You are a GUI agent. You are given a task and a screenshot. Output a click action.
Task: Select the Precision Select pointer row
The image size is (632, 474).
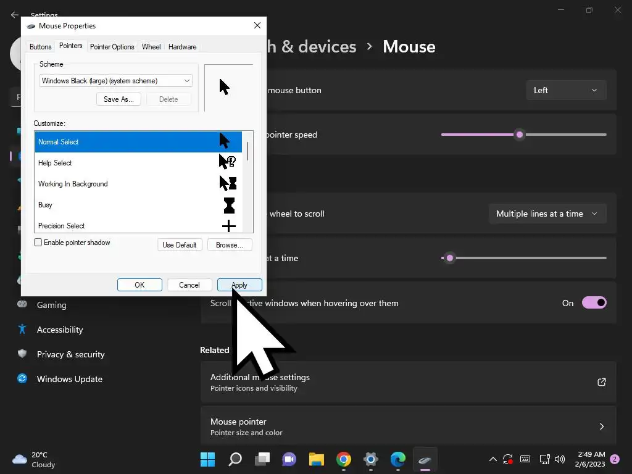point(138,225)
